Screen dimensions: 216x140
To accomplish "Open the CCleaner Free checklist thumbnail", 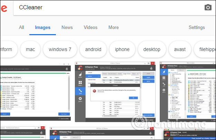I will point(188,92).
